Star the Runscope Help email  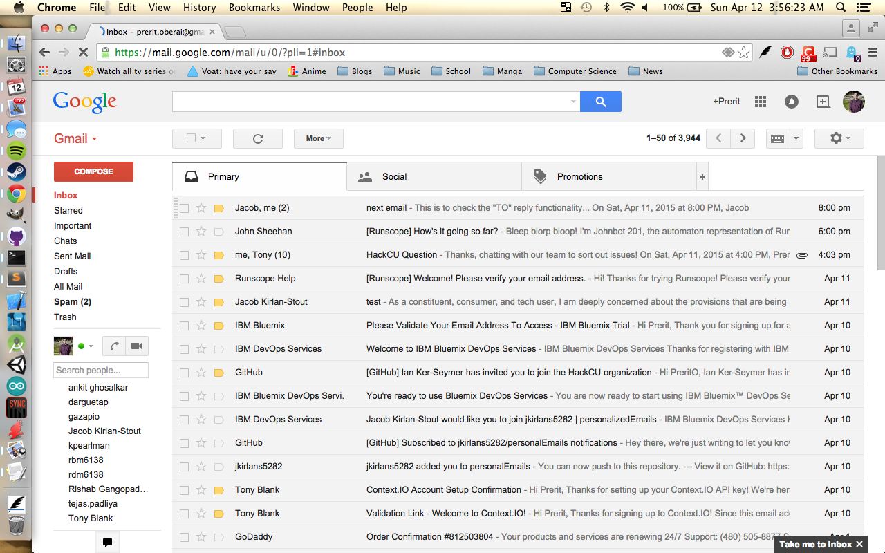click(201, 279)
